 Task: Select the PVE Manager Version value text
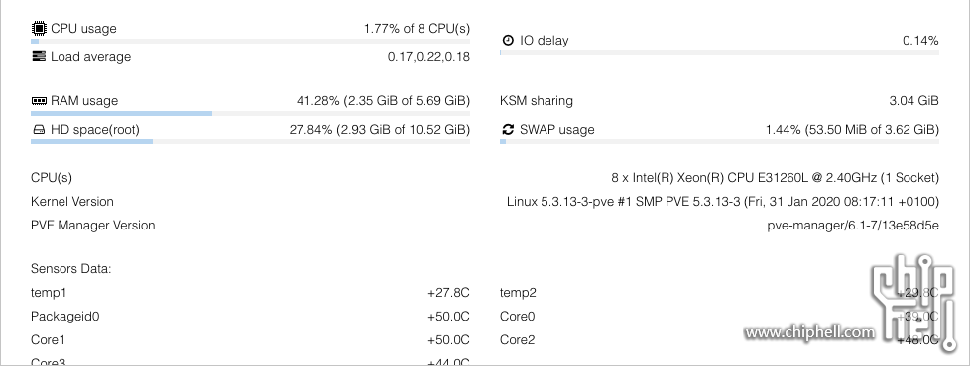pos(853,226)
